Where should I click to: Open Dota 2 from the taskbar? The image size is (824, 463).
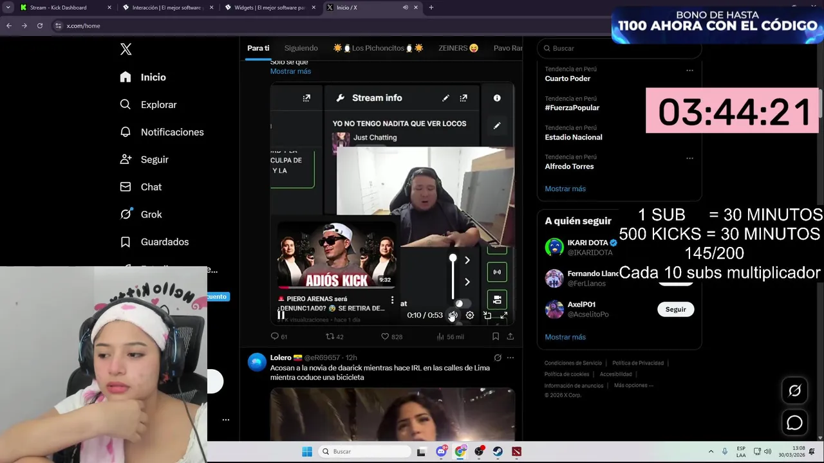[x=516, y=451]
